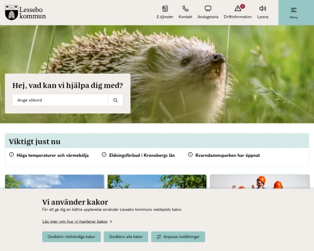This screenshot has width=314, height=251.
Task: Focus the Ange sökord search field
Action: click(60, 100)
